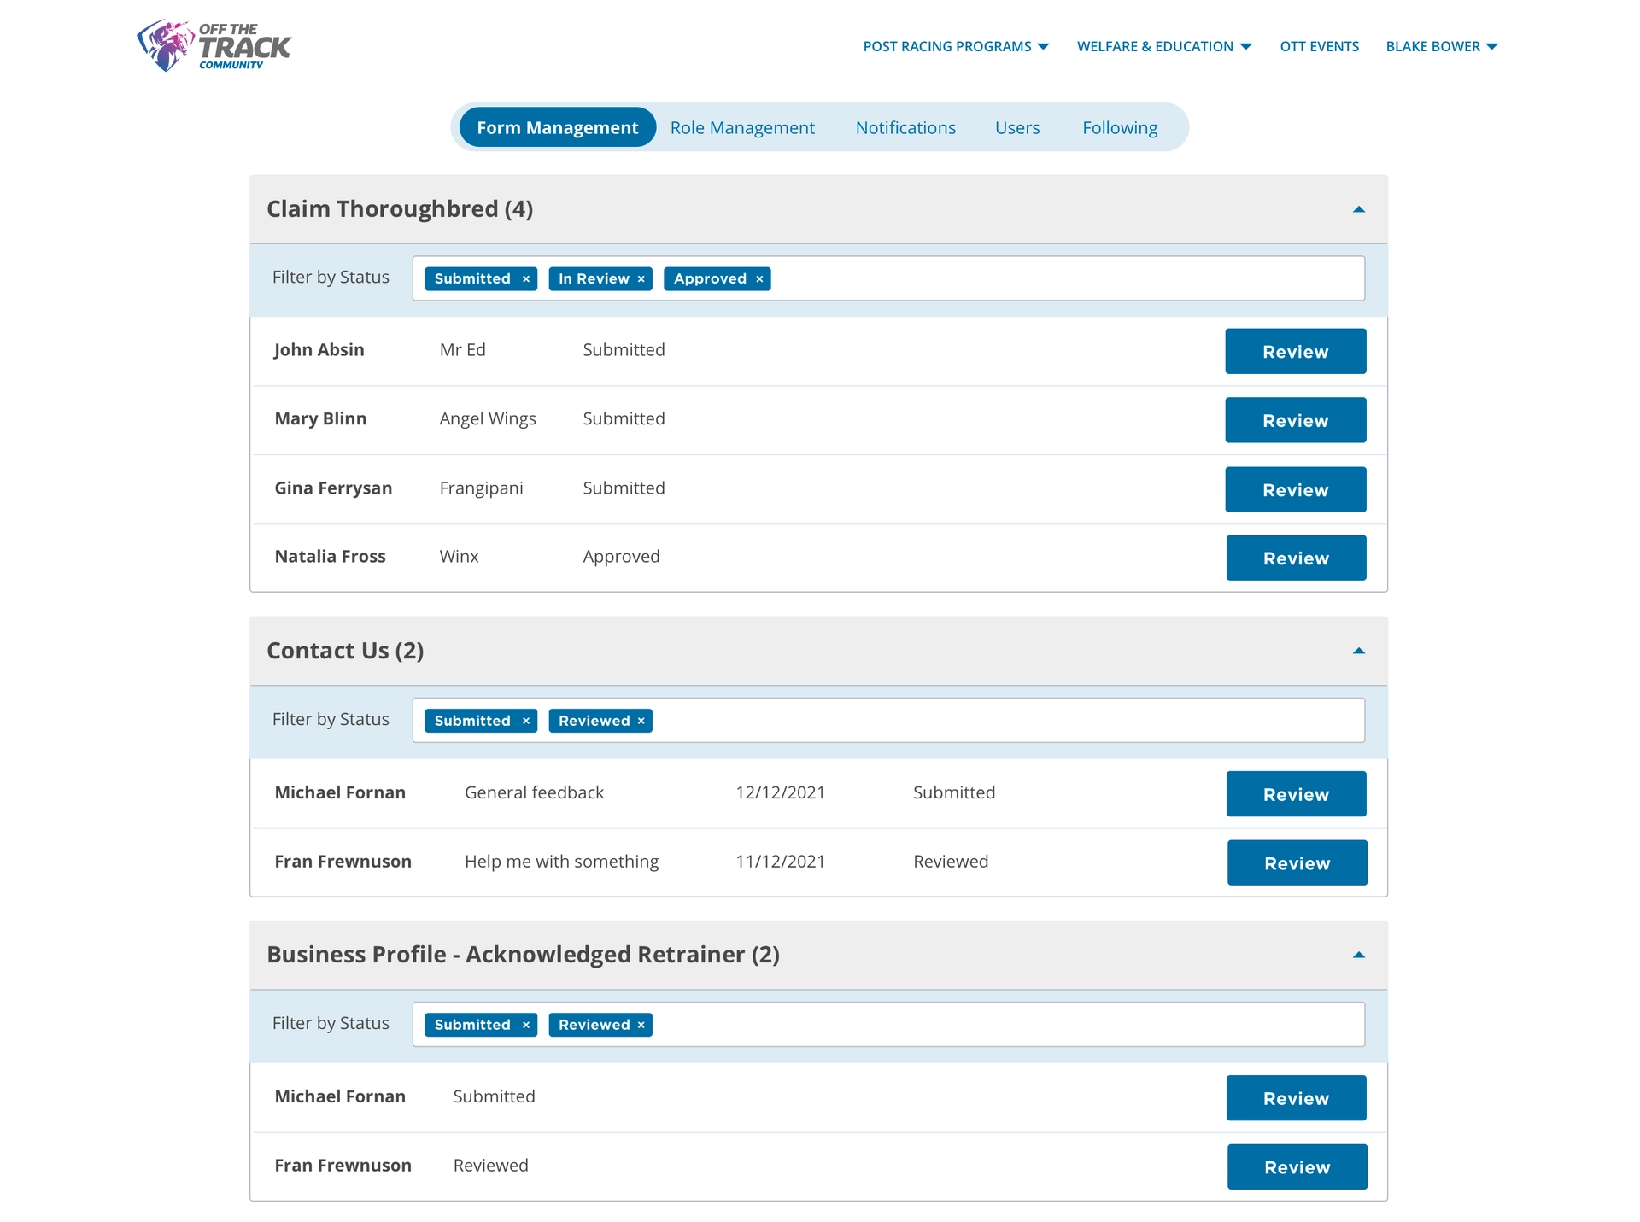Click the Off The Track Community logo
Viewport: 1640px width, 1222px height.
214,46
